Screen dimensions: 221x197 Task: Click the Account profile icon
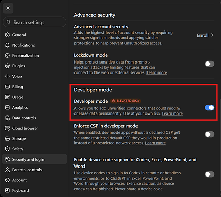point(7,180)
